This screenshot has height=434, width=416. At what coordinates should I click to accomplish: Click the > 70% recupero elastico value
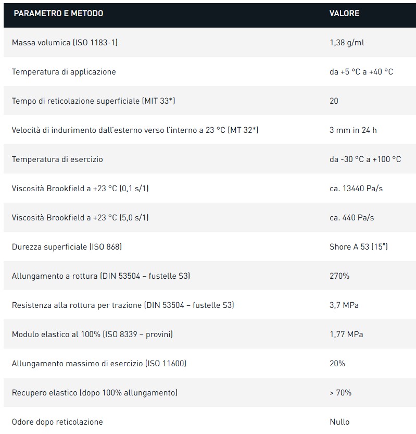[341, 392]
